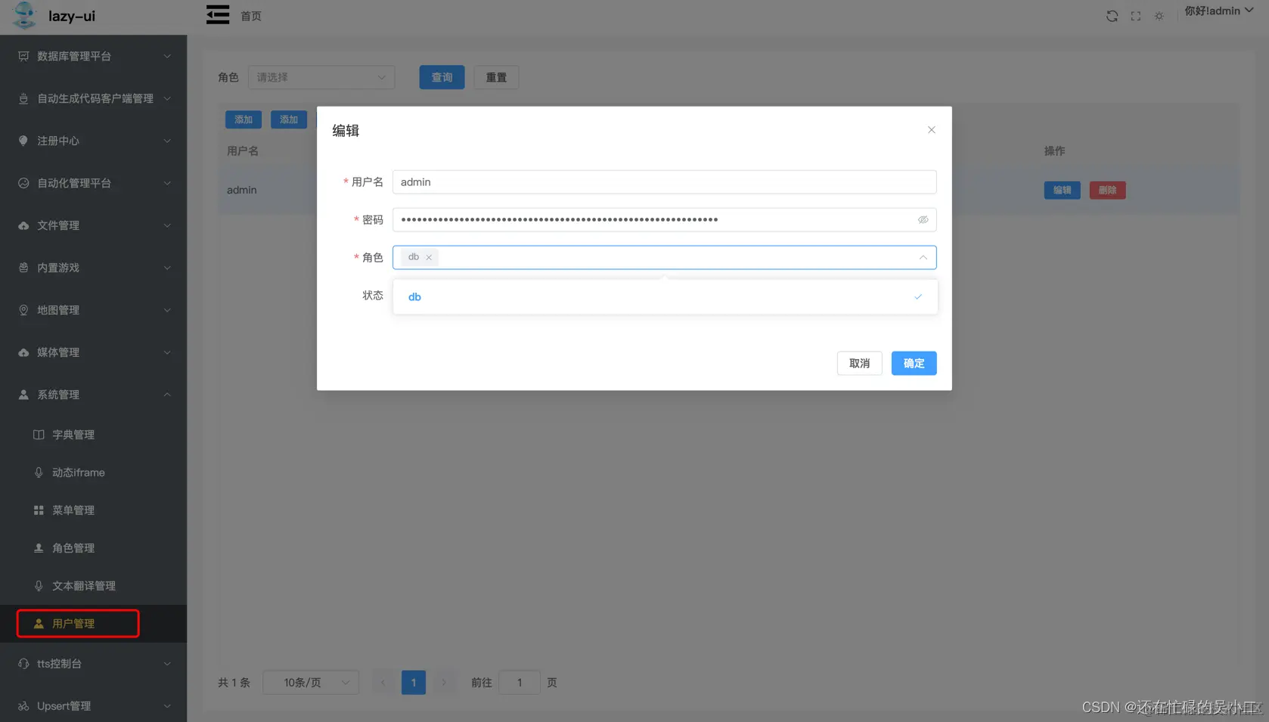The image size is (1269, 722).
Task: Click the 文件管理 cloud icon
Action: point(23,225)
